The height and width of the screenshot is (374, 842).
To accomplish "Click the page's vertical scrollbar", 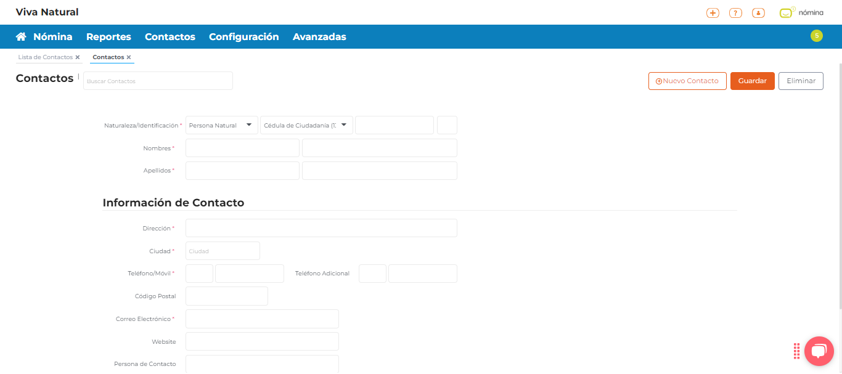I will (x=840, y=185).
